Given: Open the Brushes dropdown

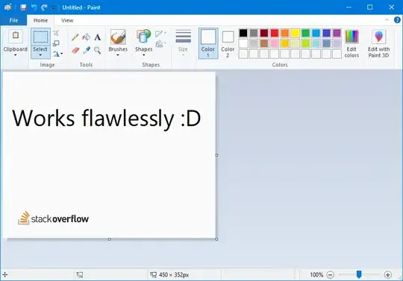Looking at the screenshot, I should pyautogui.click(x=118, y=54).
